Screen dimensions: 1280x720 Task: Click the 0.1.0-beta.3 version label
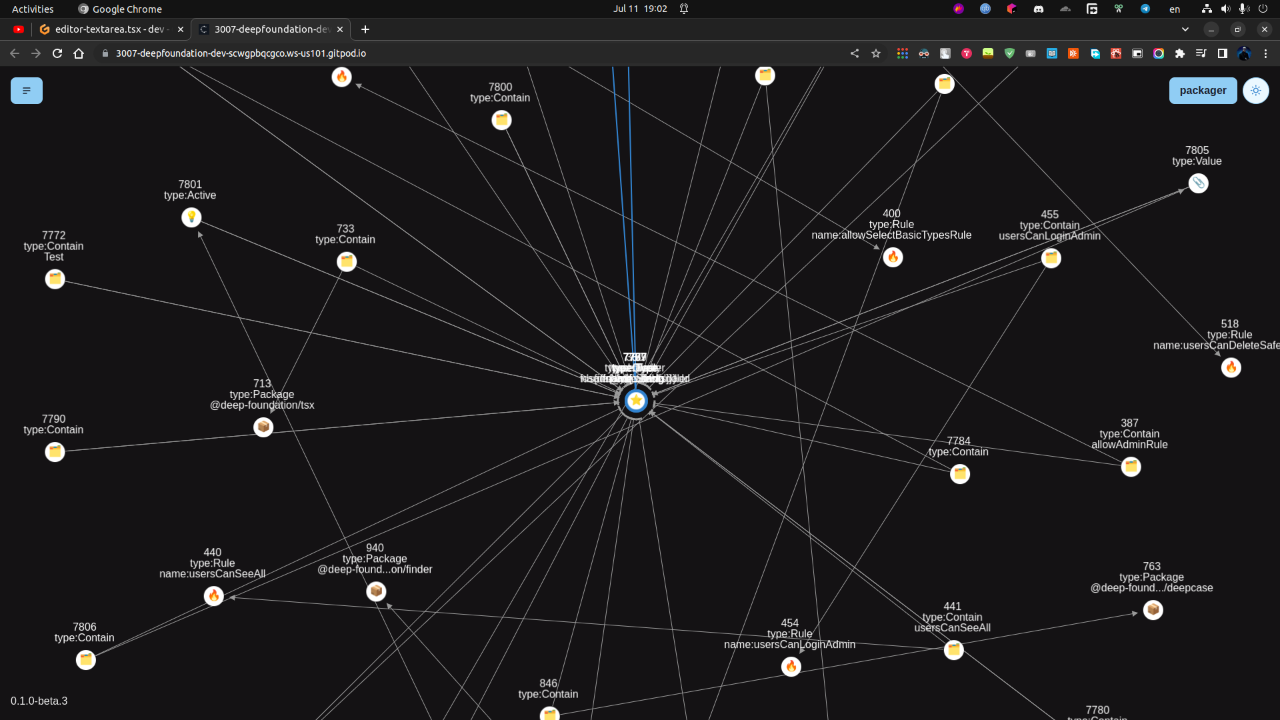coord(38,701)
